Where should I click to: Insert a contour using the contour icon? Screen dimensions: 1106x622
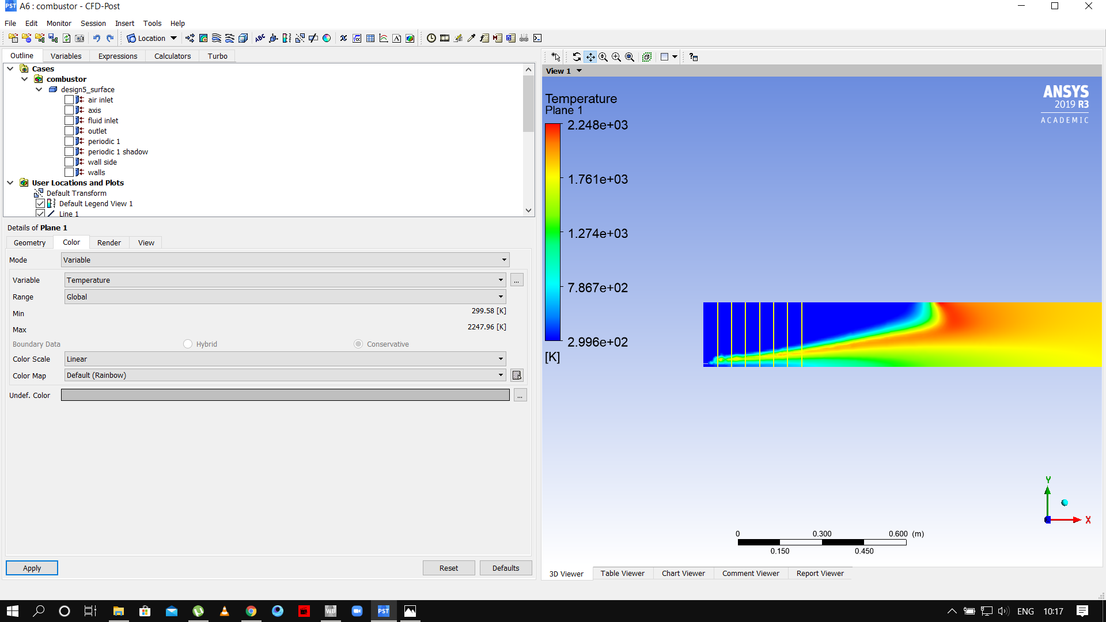pos(203,38)
